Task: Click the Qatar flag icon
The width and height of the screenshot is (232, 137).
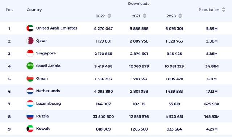Action: pyautogui.click(x=30, y=41)
